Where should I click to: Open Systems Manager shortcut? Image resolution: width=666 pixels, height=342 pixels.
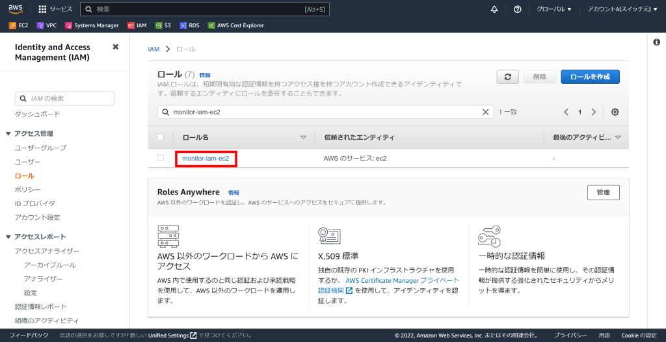92,25
